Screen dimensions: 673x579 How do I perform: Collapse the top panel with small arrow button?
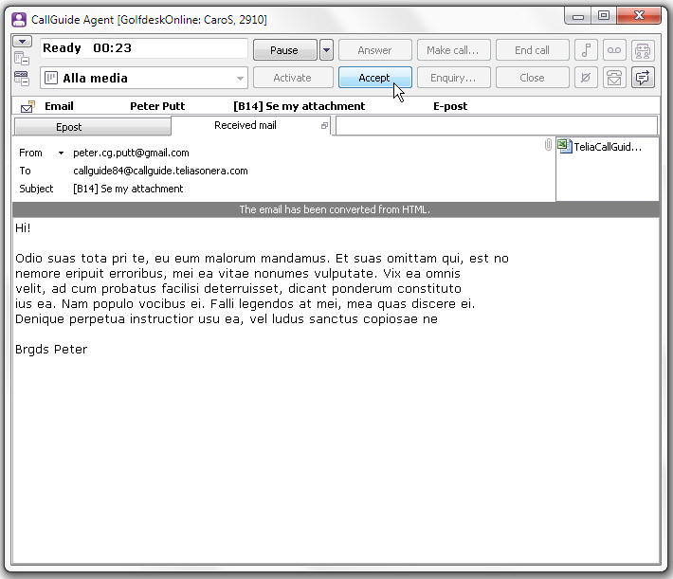pyautogui.click(x=22, y=42)
